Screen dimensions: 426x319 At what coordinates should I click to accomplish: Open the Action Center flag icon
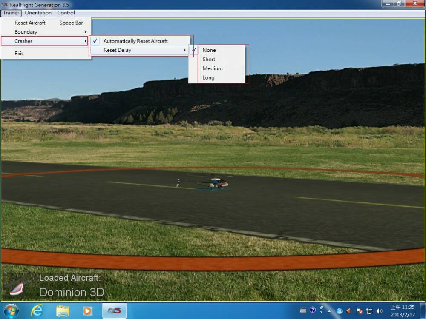tap(360, 311)
